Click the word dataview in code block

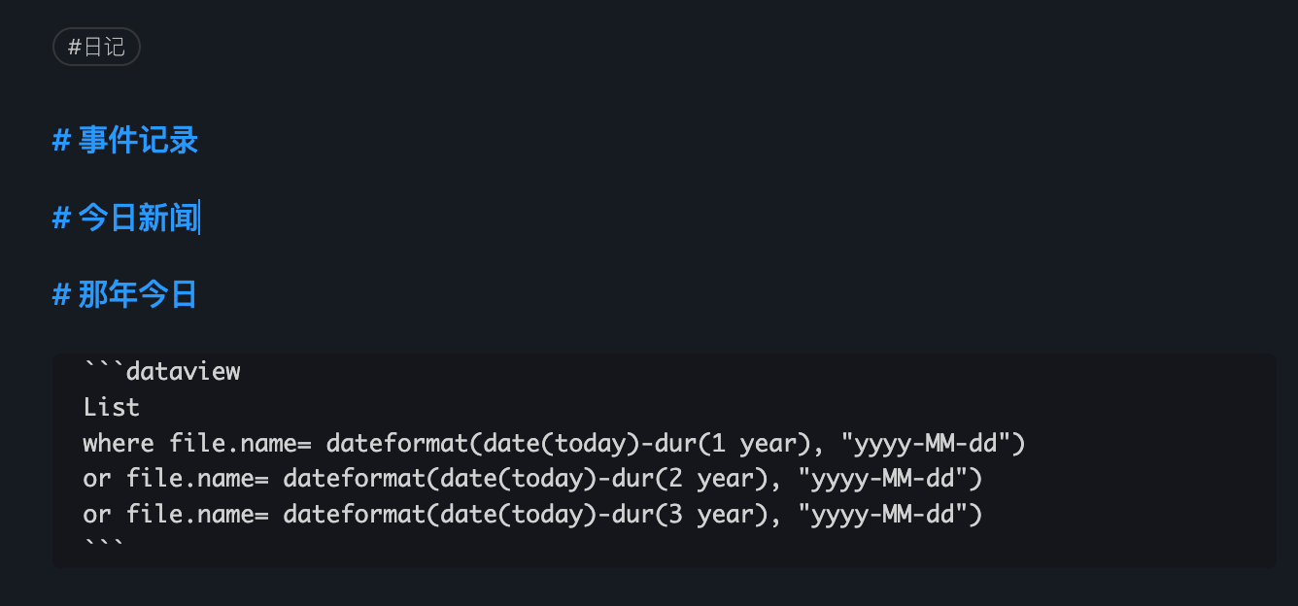click(183, 372)
